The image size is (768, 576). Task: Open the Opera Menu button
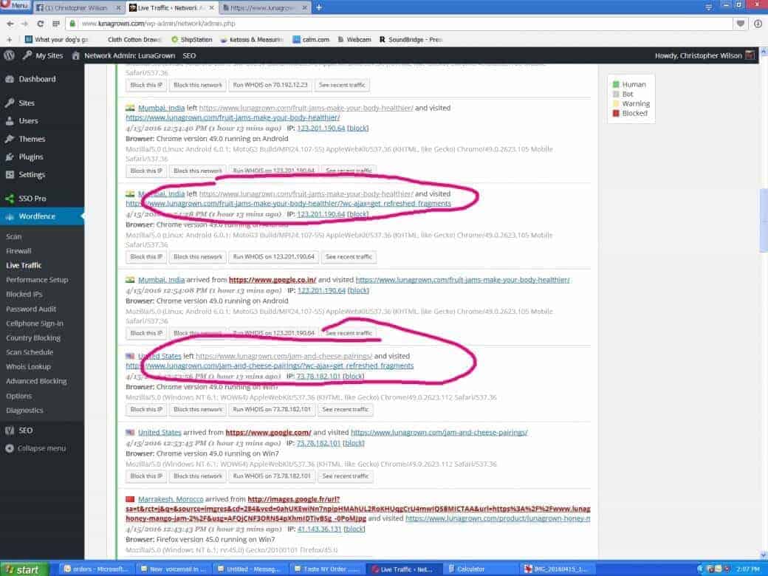(15, 5)
